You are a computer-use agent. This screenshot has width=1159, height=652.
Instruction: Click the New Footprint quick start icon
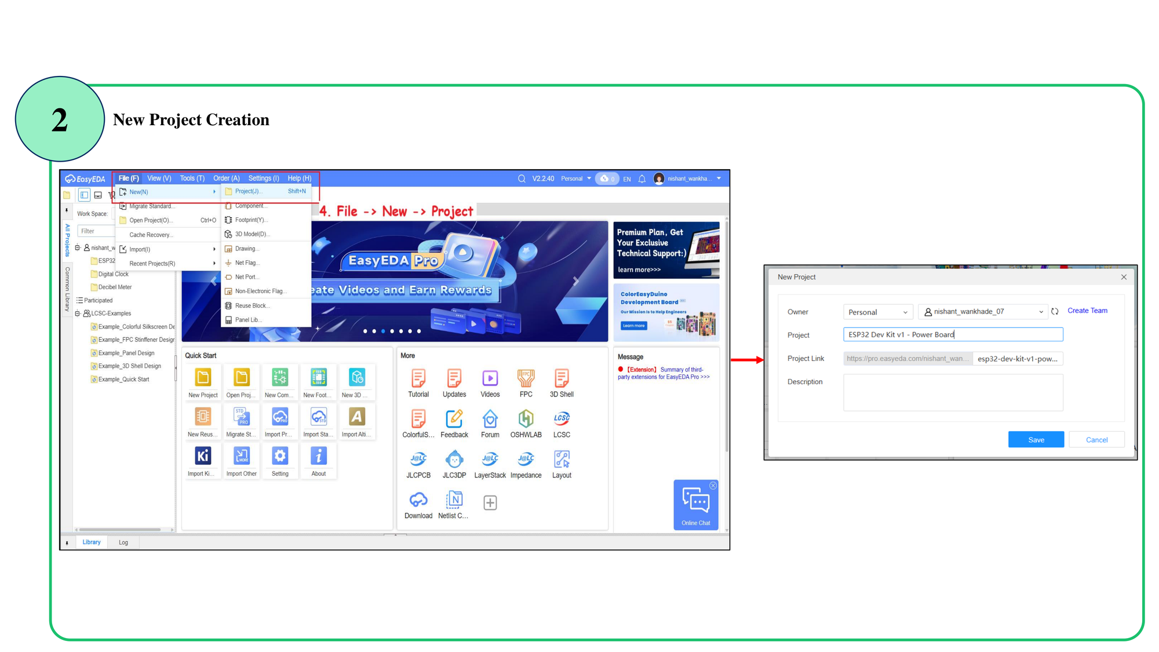tap(318, 377)
